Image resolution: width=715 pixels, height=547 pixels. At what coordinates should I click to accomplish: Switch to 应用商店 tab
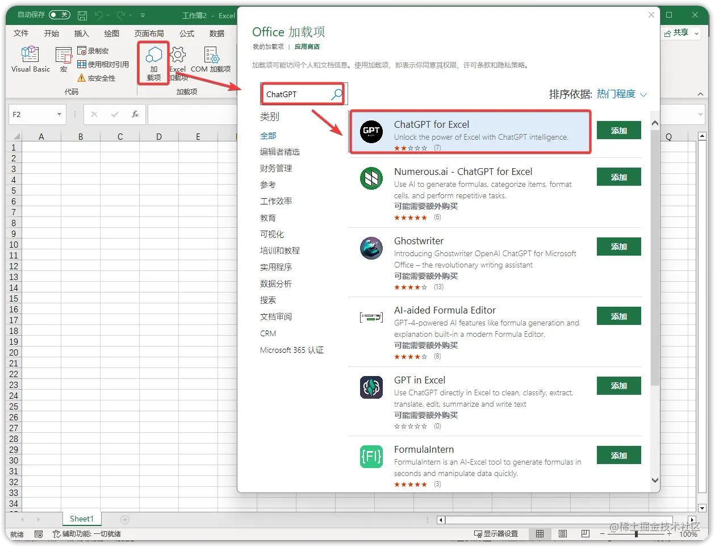pyautogui.click(x=307, y=47)
